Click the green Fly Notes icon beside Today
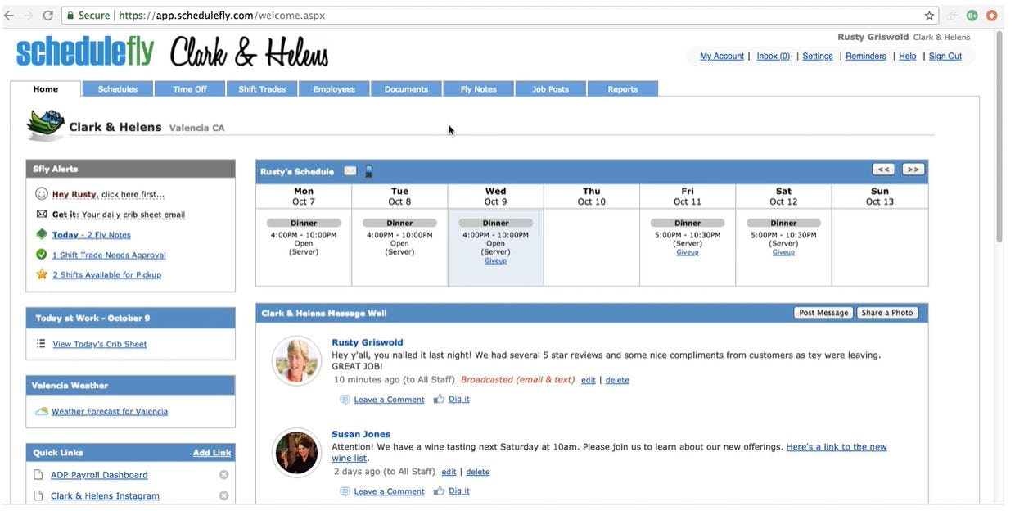Image resolution: width=1015 pixels, height=511 pixels. click(x=42, y=234)
